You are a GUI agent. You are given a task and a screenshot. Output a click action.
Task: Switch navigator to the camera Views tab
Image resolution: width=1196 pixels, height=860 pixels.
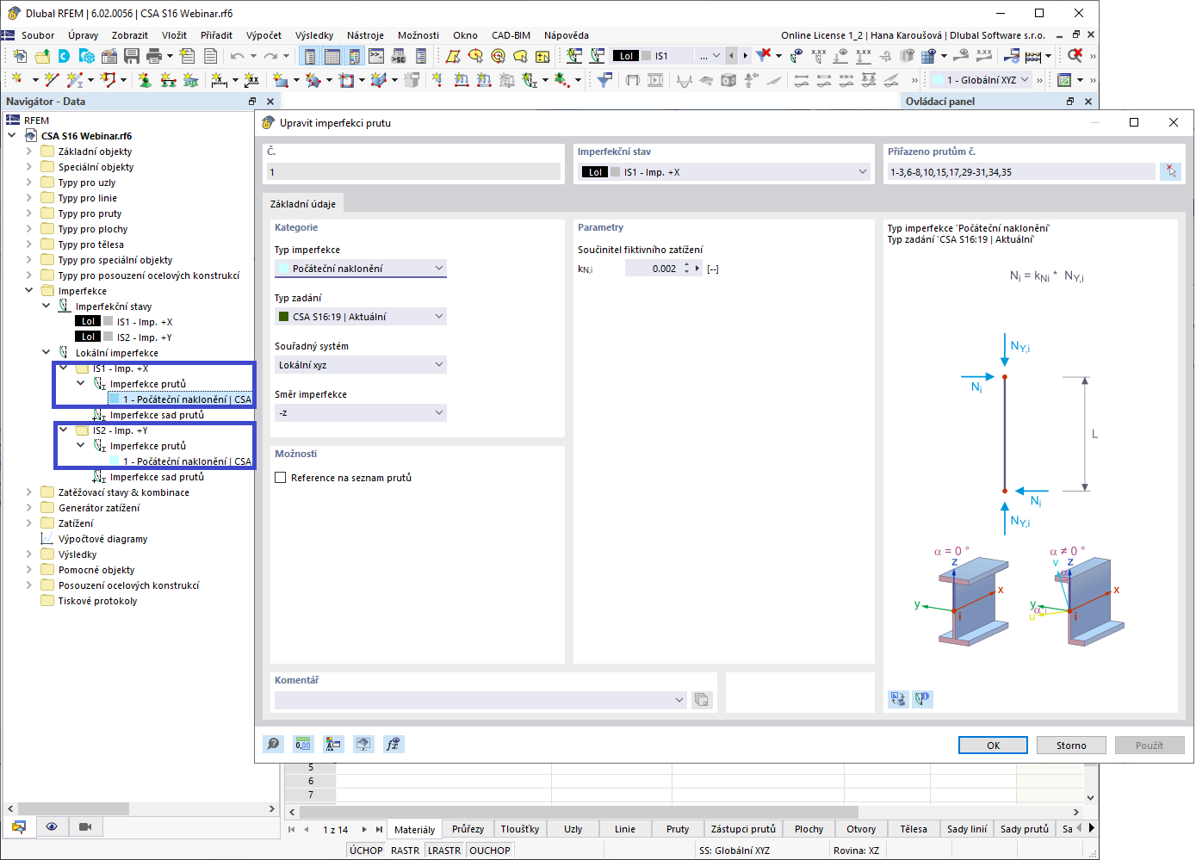tap(85, 827)
